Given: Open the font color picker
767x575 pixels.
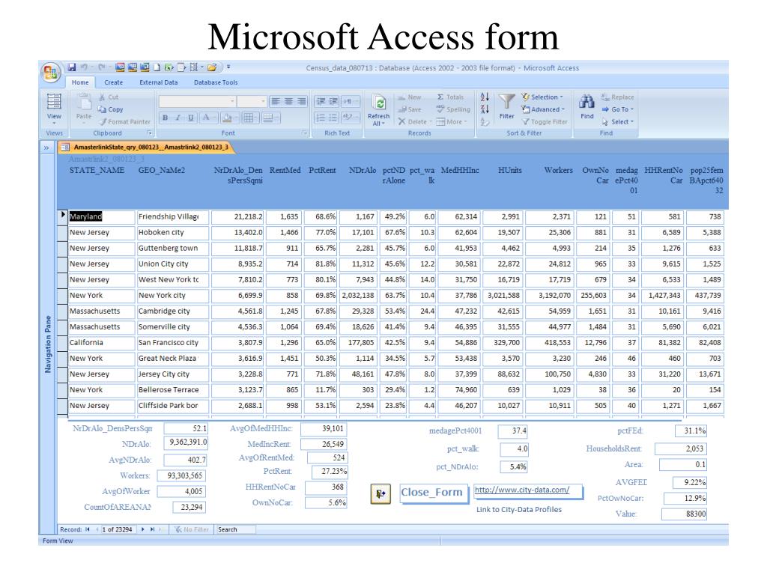Looking at the screenshot, I should pos(210,118).
